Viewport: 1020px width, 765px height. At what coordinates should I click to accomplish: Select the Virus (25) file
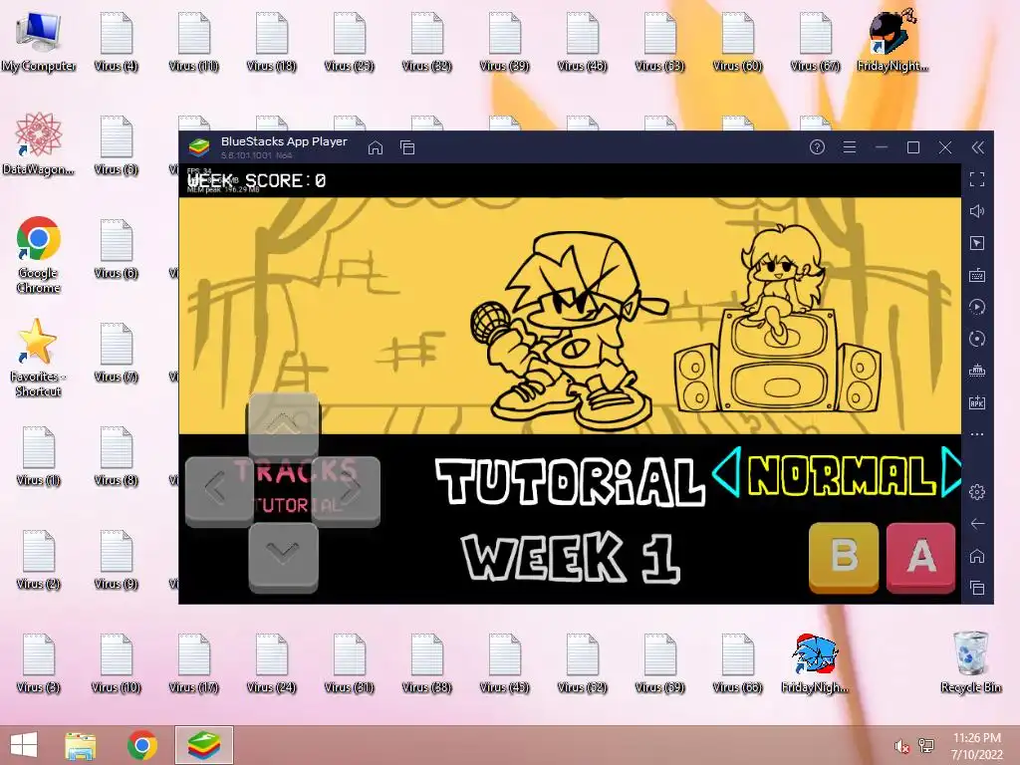pos(349,43)
